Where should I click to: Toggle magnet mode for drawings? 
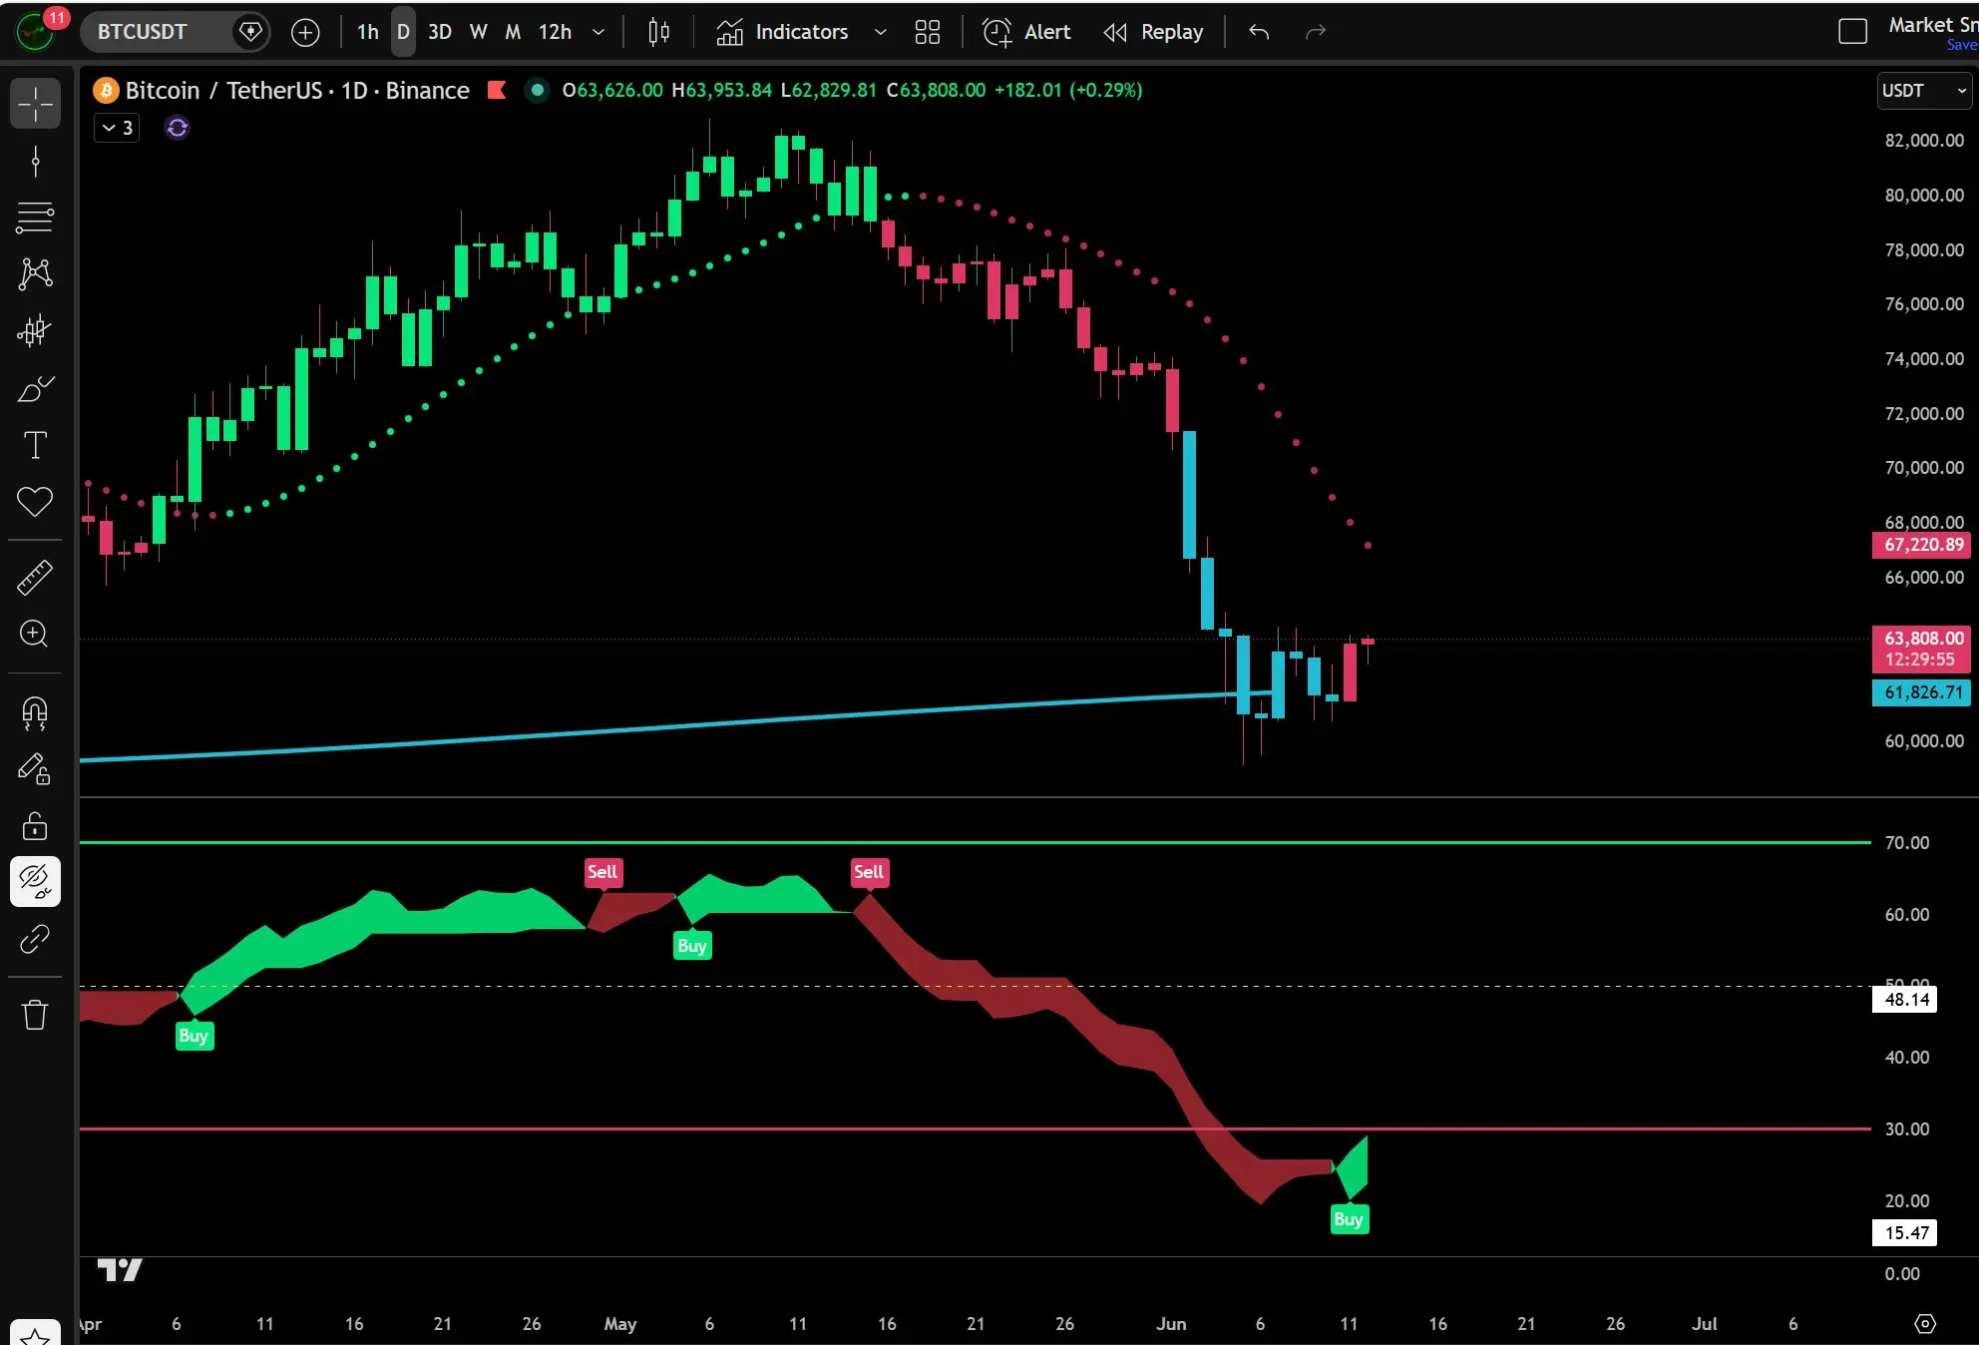(35, 712)
